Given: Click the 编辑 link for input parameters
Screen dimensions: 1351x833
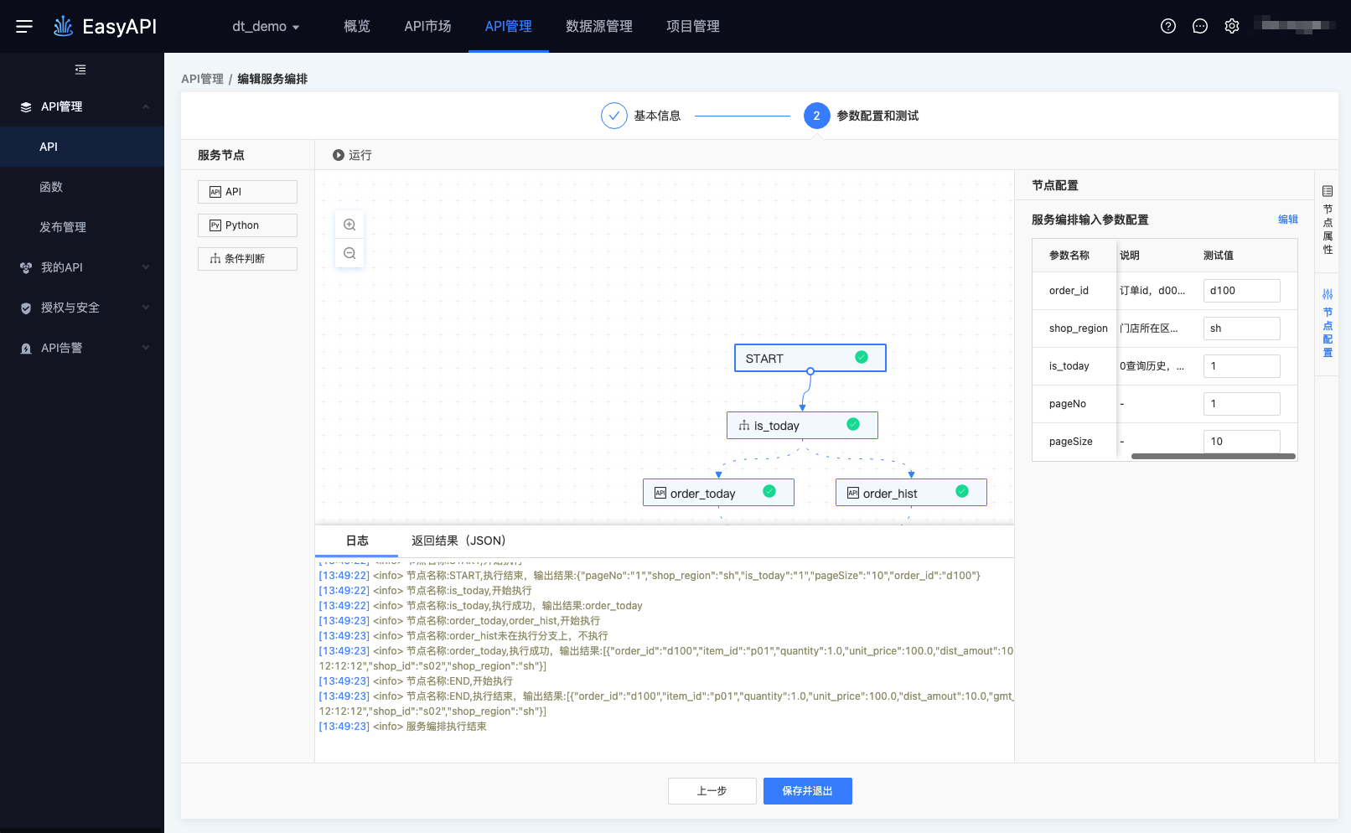Looking at the screenshot, I should pos(1288,220).
